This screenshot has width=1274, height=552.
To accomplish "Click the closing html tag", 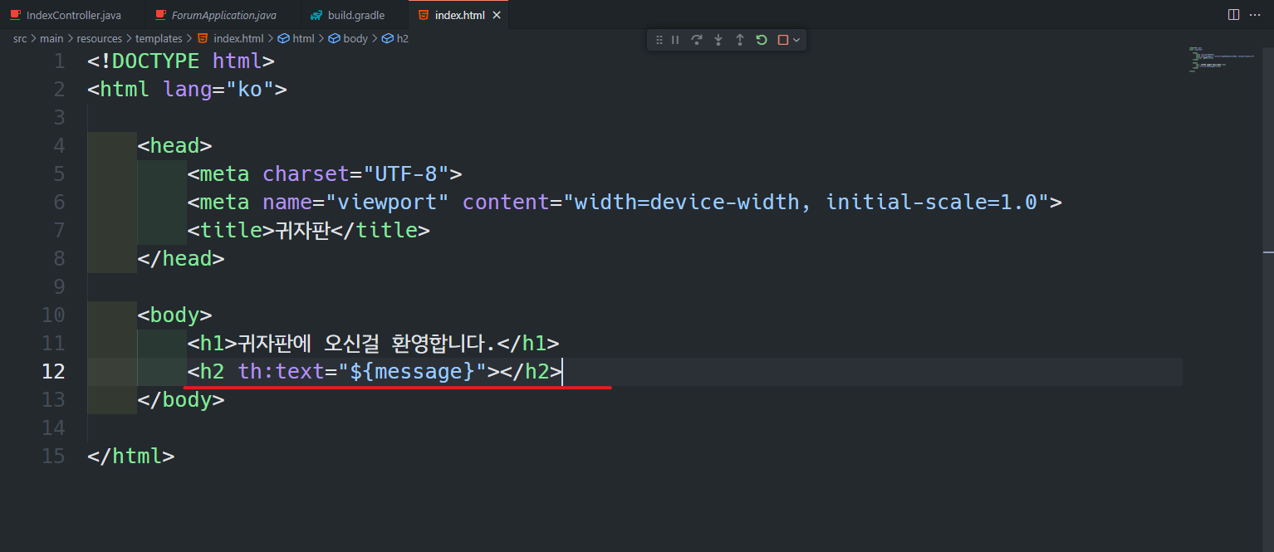I will pyautogui.click(x=131, y=457).
